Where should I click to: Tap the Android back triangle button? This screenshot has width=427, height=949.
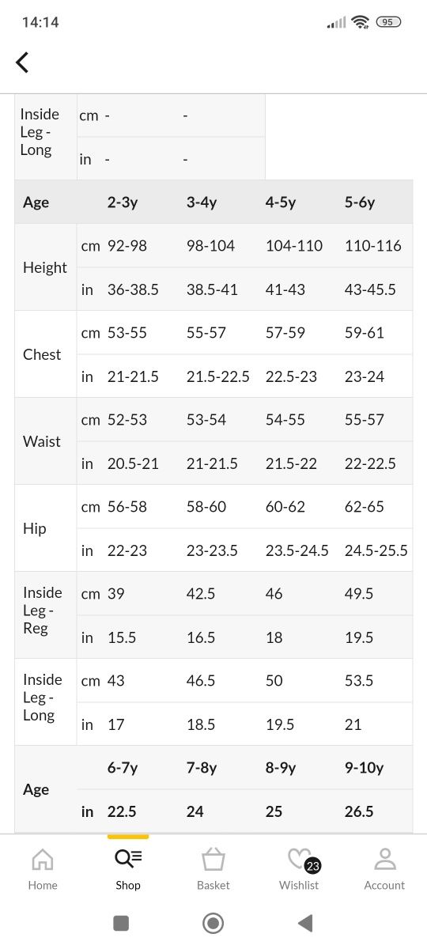[305, 923]
